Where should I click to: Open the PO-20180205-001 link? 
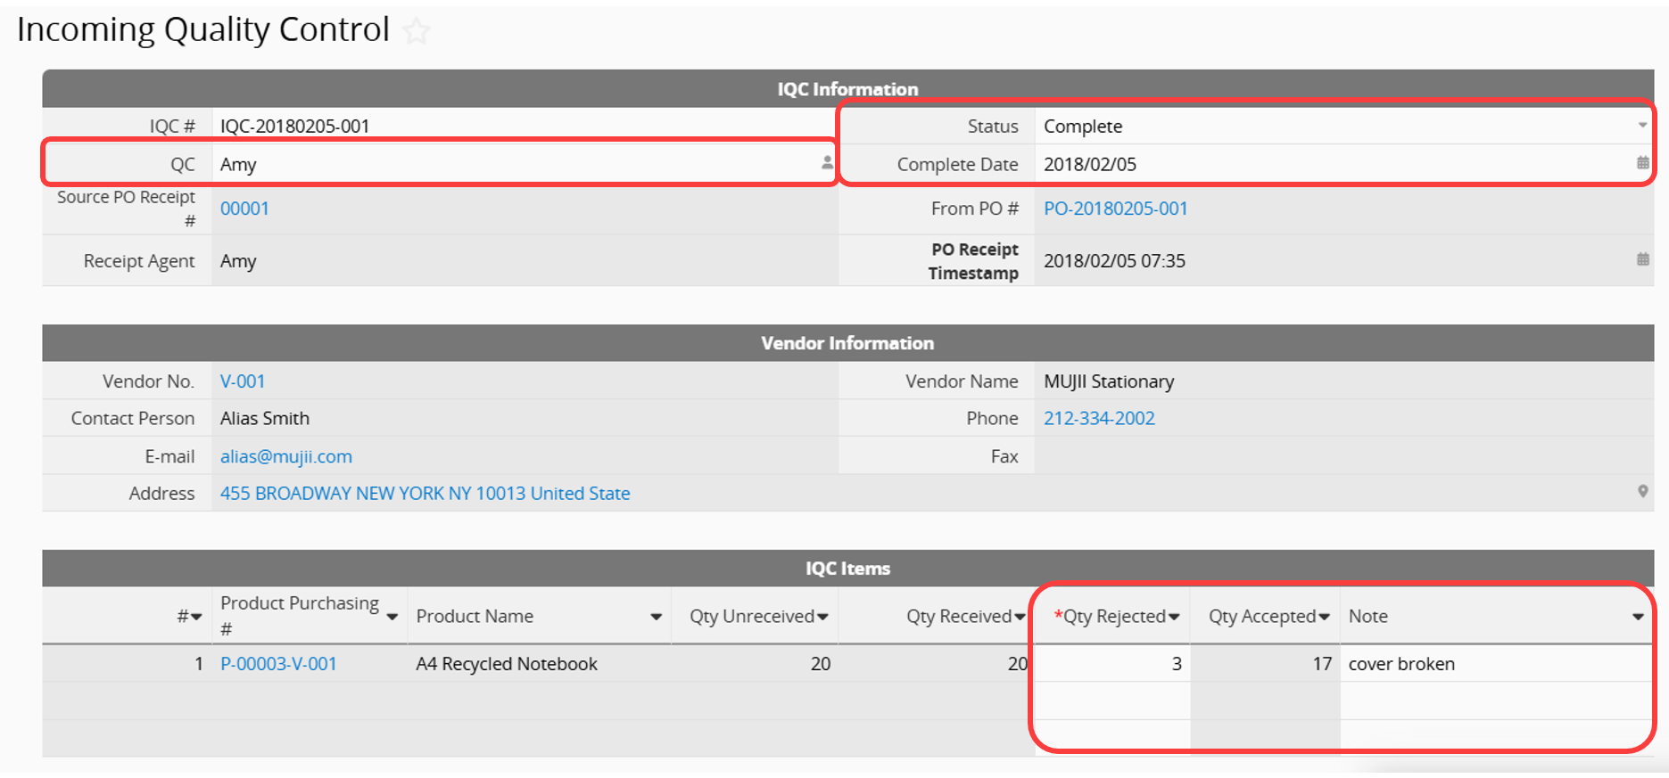[1115, 209]
